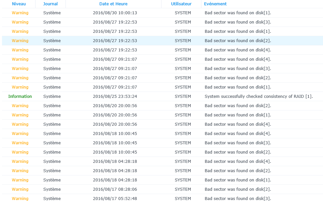This screenshot has height=203, width=323.
Task: Sort by the Journal column header
Action: click(51, 4)
